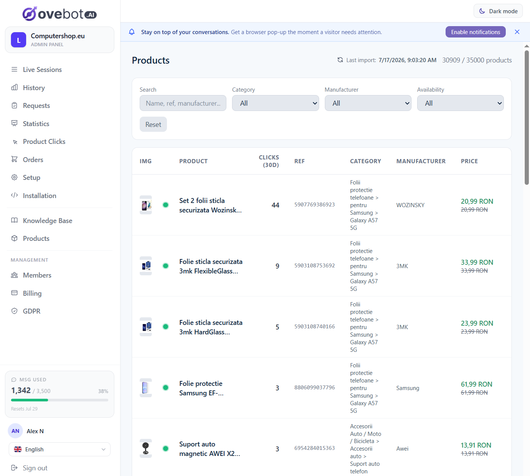The image size is (530, 476).
Task: Click the Installation code brackets icon
Action: point(14,195)
